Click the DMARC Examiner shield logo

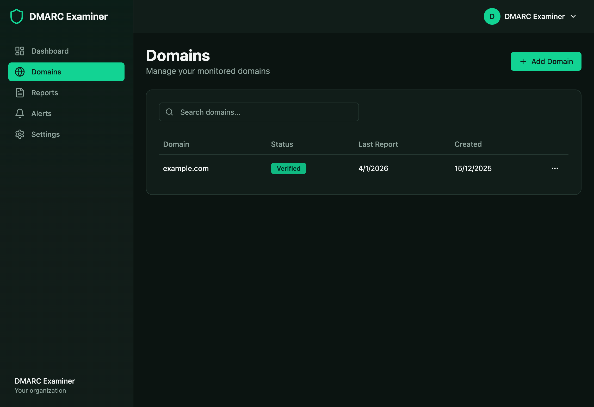coord(16,16)
